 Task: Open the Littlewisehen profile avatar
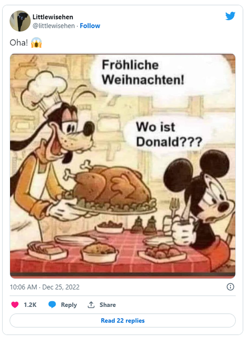click(20, 21)
